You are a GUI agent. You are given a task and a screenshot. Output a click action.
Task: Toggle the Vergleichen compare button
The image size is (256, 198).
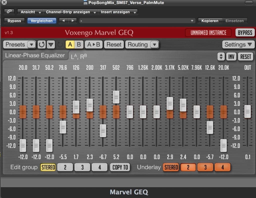pyautogui.click(x=42, y=21)
